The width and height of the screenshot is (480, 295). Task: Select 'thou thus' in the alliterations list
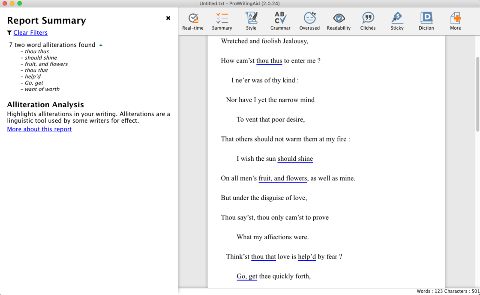coord(37,51)
